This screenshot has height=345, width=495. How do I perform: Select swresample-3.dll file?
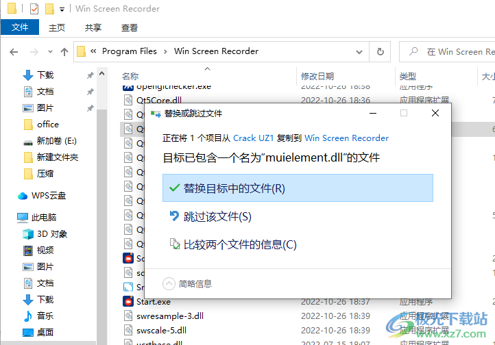tap(170, 316)
